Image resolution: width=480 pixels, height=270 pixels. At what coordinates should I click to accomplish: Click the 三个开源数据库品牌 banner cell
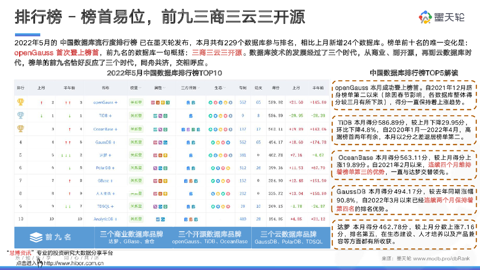212,238
